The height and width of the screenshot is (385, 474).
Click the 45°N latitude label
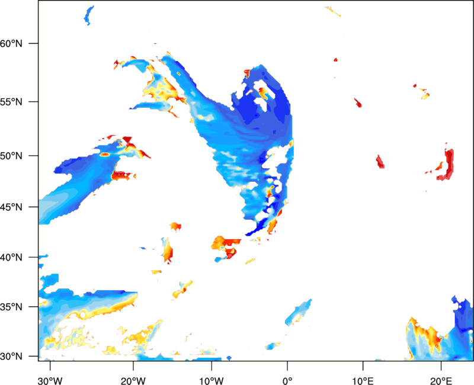[11, 207]
